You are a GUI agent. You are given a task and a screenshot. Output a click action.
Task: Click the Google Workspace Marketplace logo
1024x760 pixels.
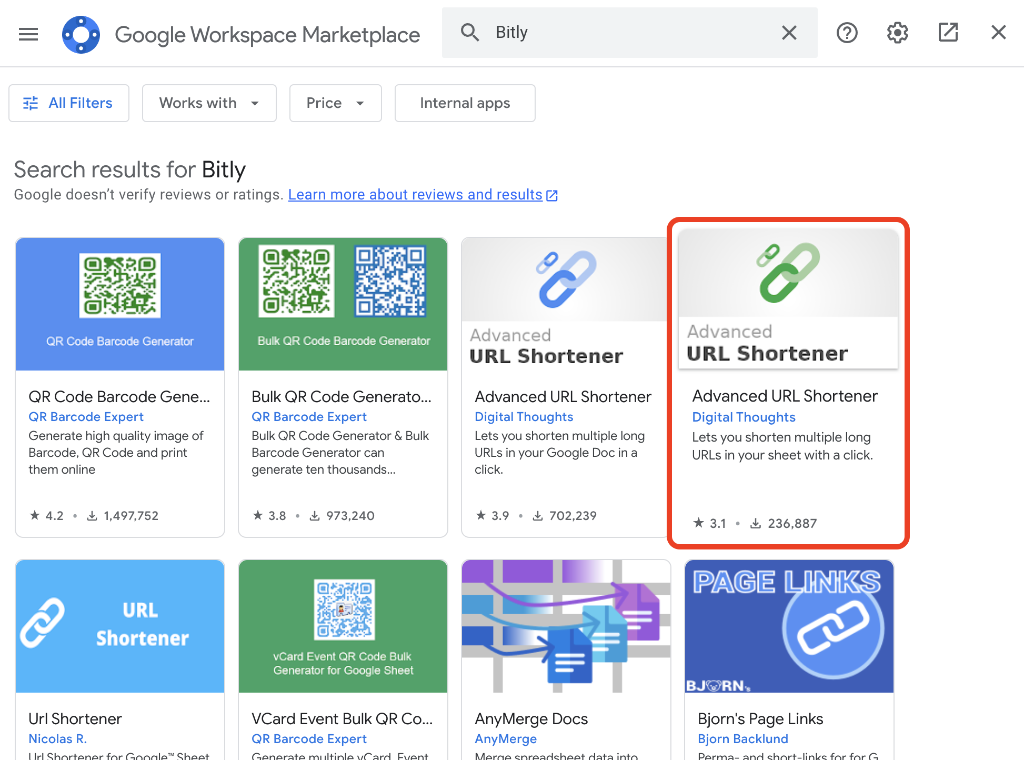81,35
